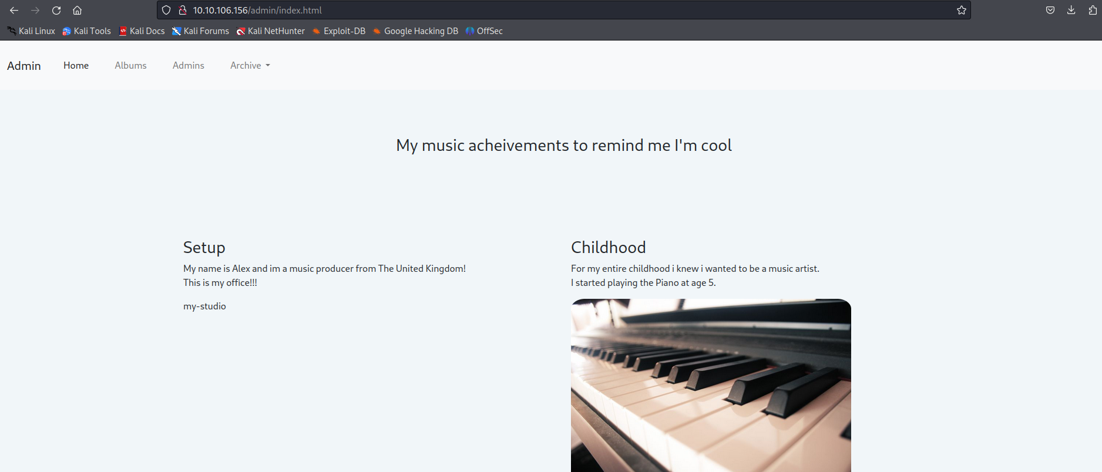Open the Exploit-DB bookmark
The image size is (1102, 472).
[339, 31]
